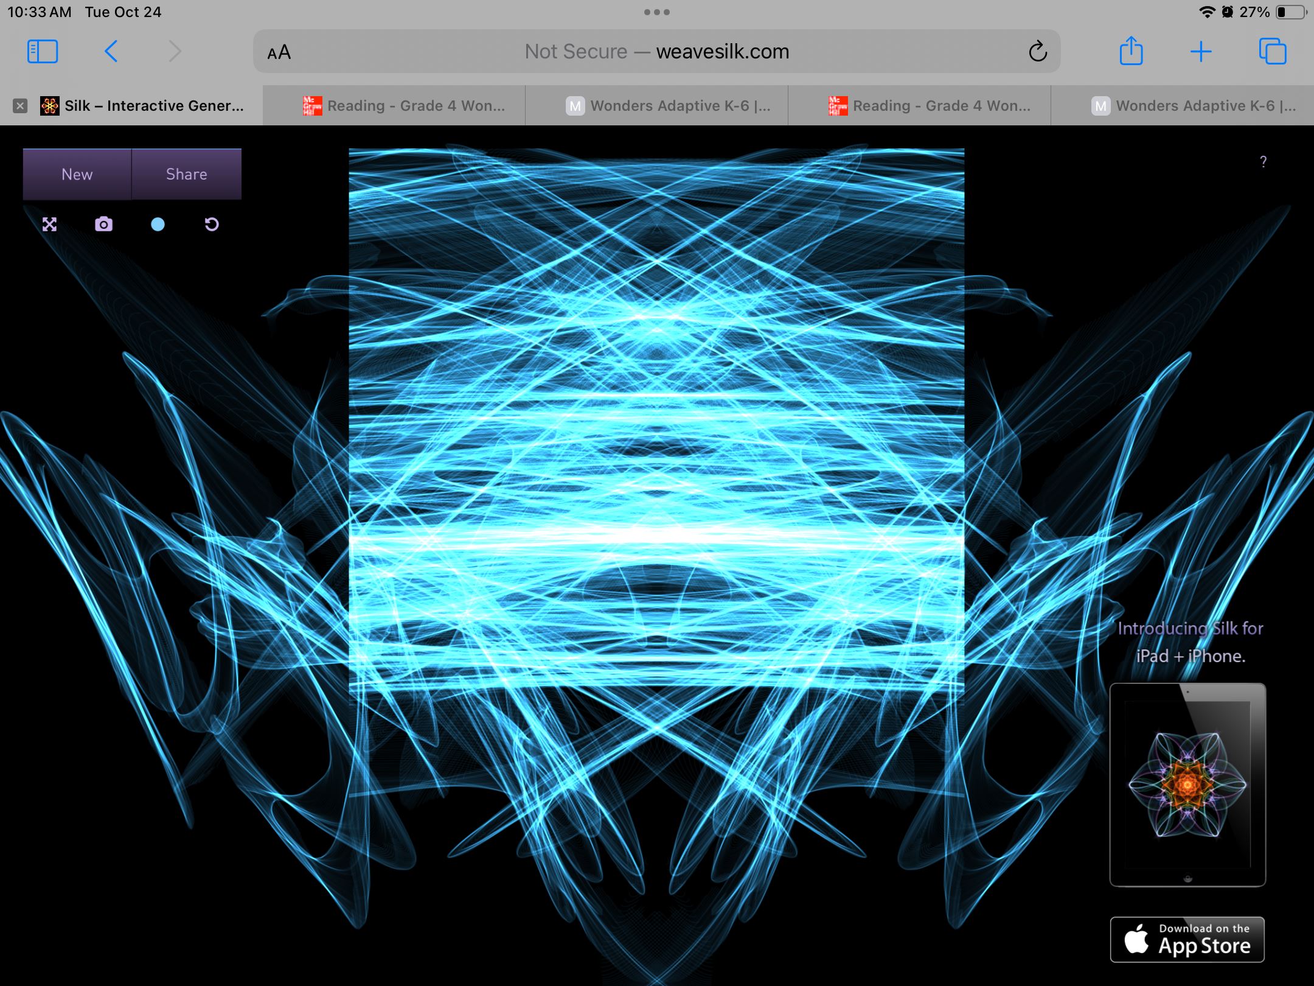Image resolution: width=1314 pixels, height=986 pixels.
Task: Show the tab overview
Action: [x=1272, y=52]
